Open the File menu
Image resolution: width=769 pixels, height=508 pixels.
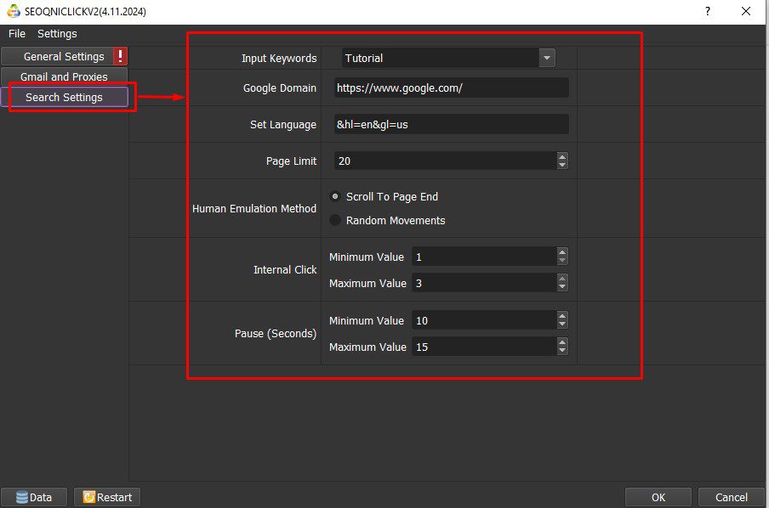point(17,33)
